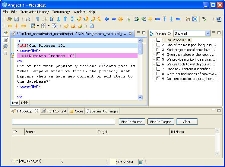Screen dimensions: 225x167
Task: Open dropdown arrow beside the book layout icon
Action: click(49, 26)
